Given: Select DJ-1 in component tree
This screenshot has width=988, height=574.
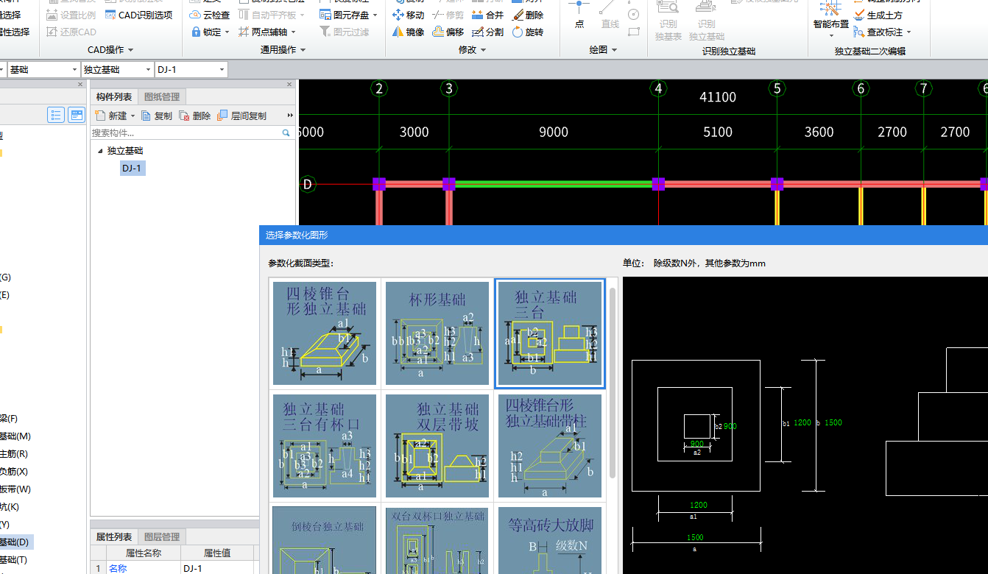Looking at the screenshot, I should (133, 169).
